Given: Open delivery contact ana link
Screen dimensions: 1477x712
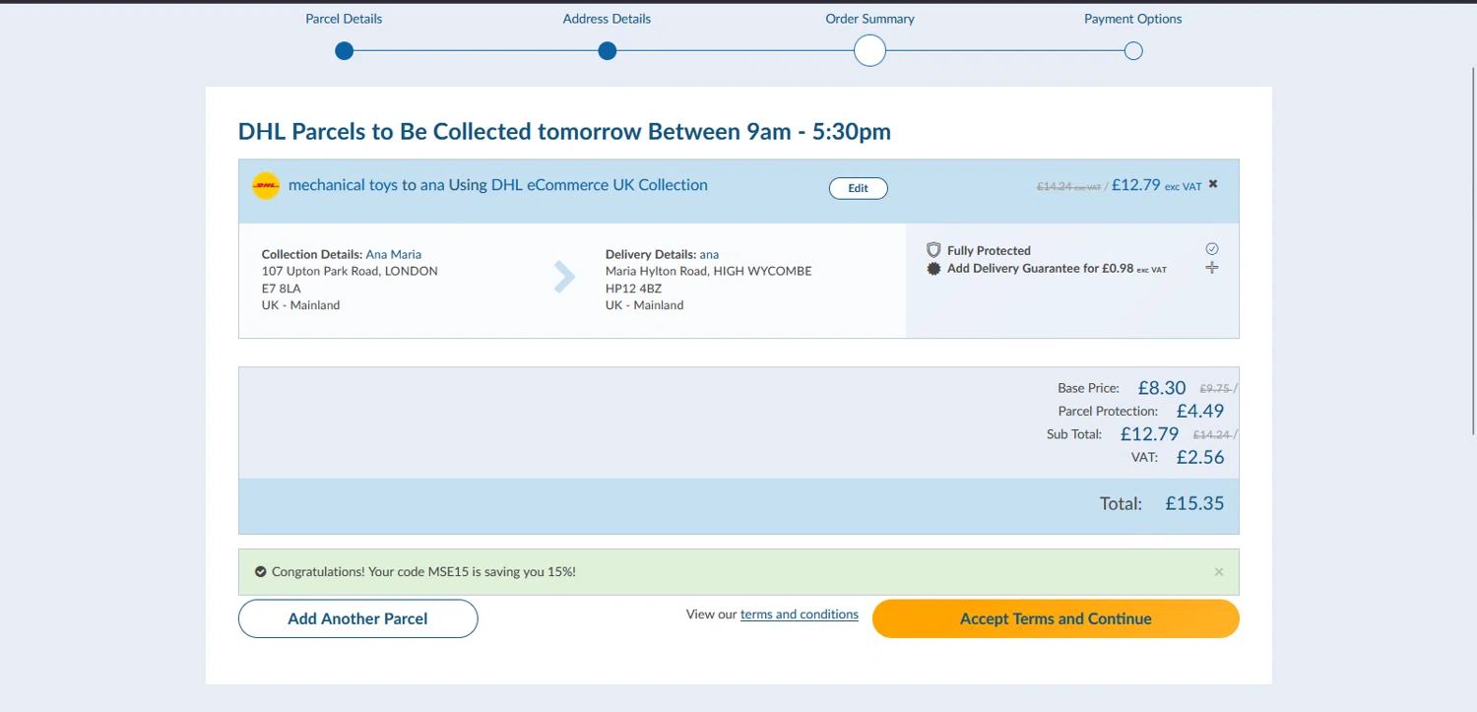Looking at the screenshot, I should coord(709,254).
